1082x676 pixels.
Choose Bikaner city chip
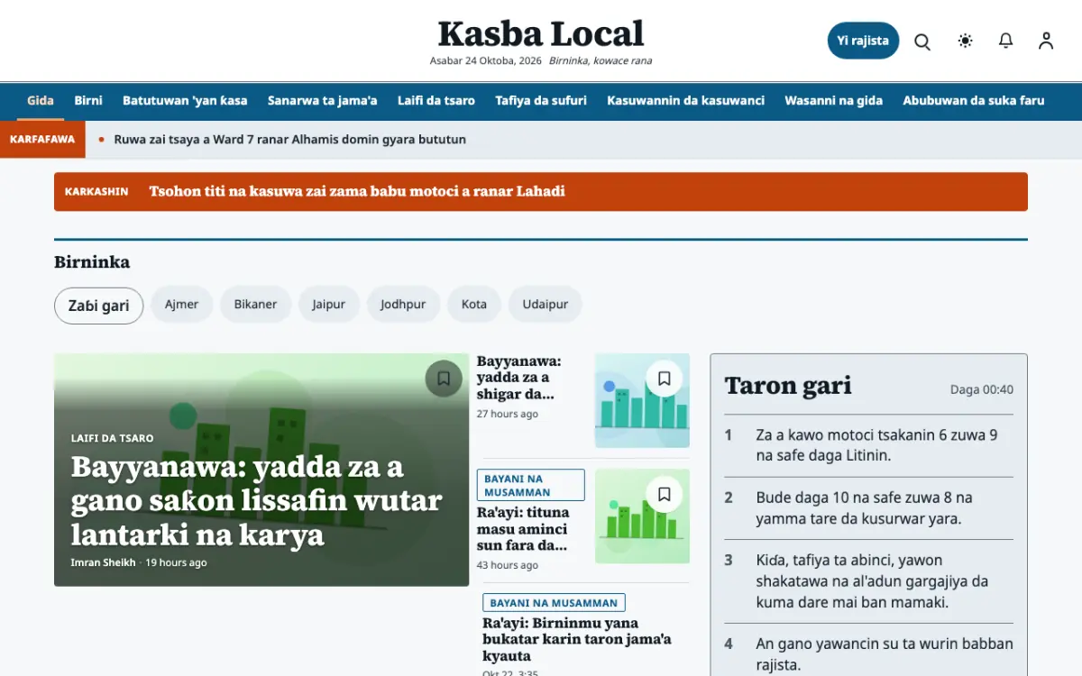256,305
